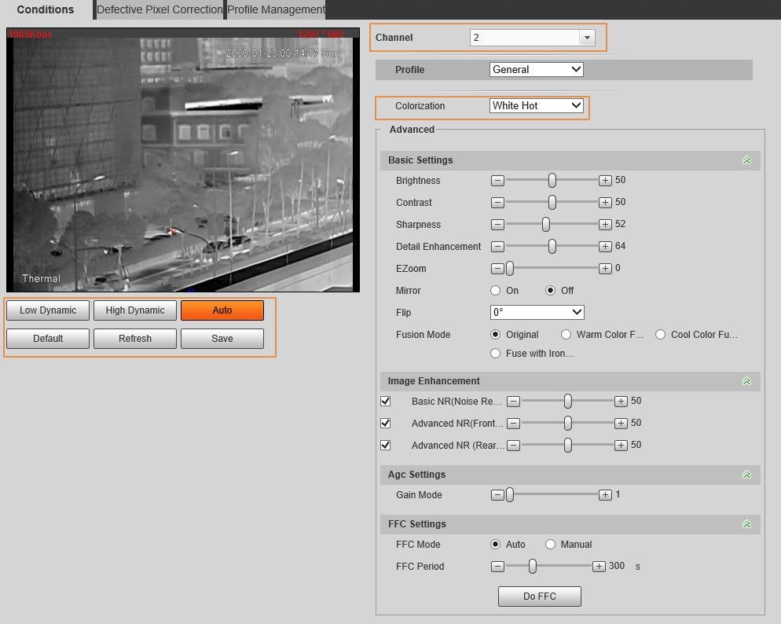Click the High Dynamic button

coord(135,310)
